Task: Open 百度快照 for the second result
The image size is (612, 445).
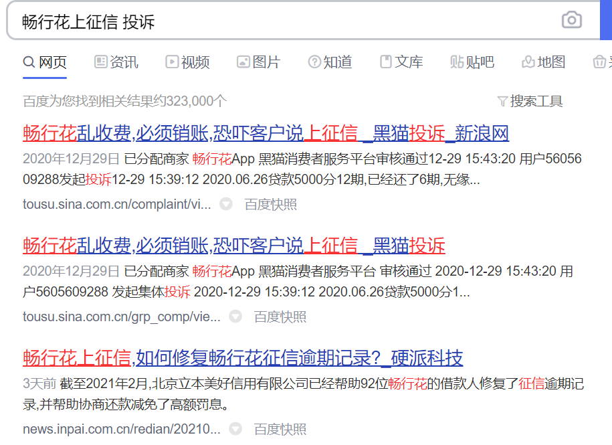Action: pos(280,317)
